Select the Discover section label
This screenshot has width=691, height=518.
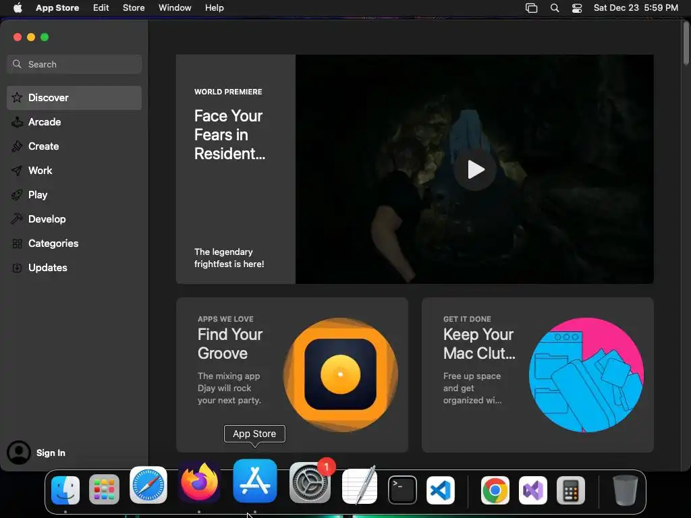tap(49, 97)
